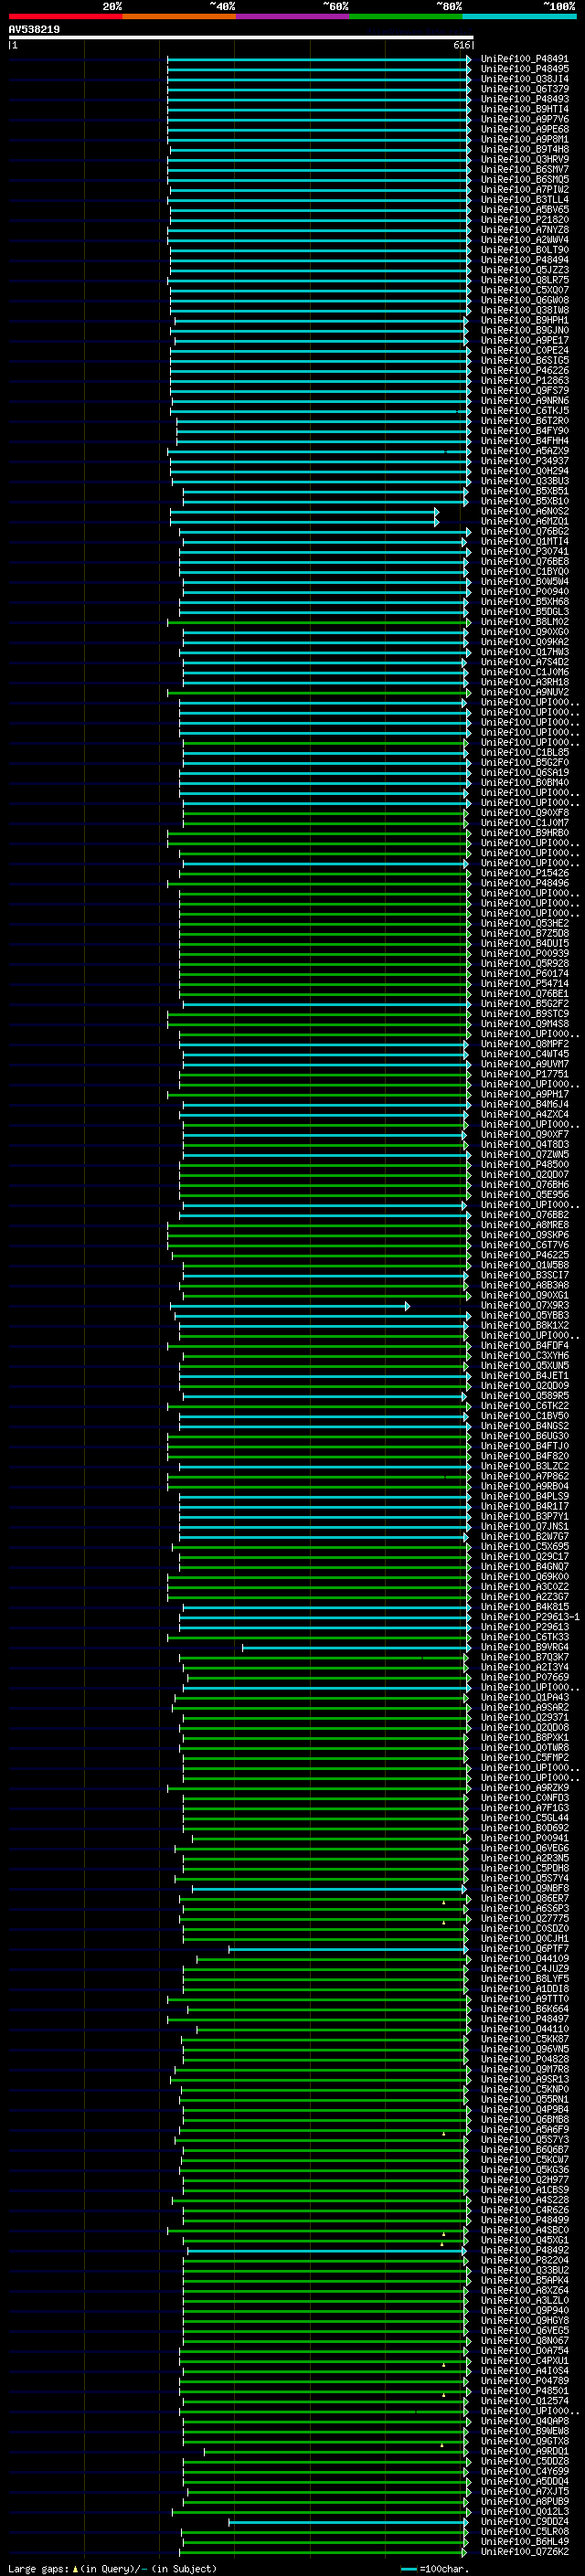585x2576 pixels.
Task: Select the UniRef100_P12863 label
Action: pyautogui.click(x=525, y=381)
